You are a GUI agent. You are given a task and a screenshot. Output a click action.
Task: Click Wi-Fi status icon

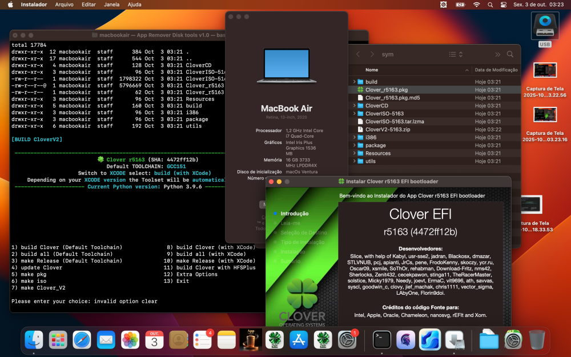click(476, 5)
